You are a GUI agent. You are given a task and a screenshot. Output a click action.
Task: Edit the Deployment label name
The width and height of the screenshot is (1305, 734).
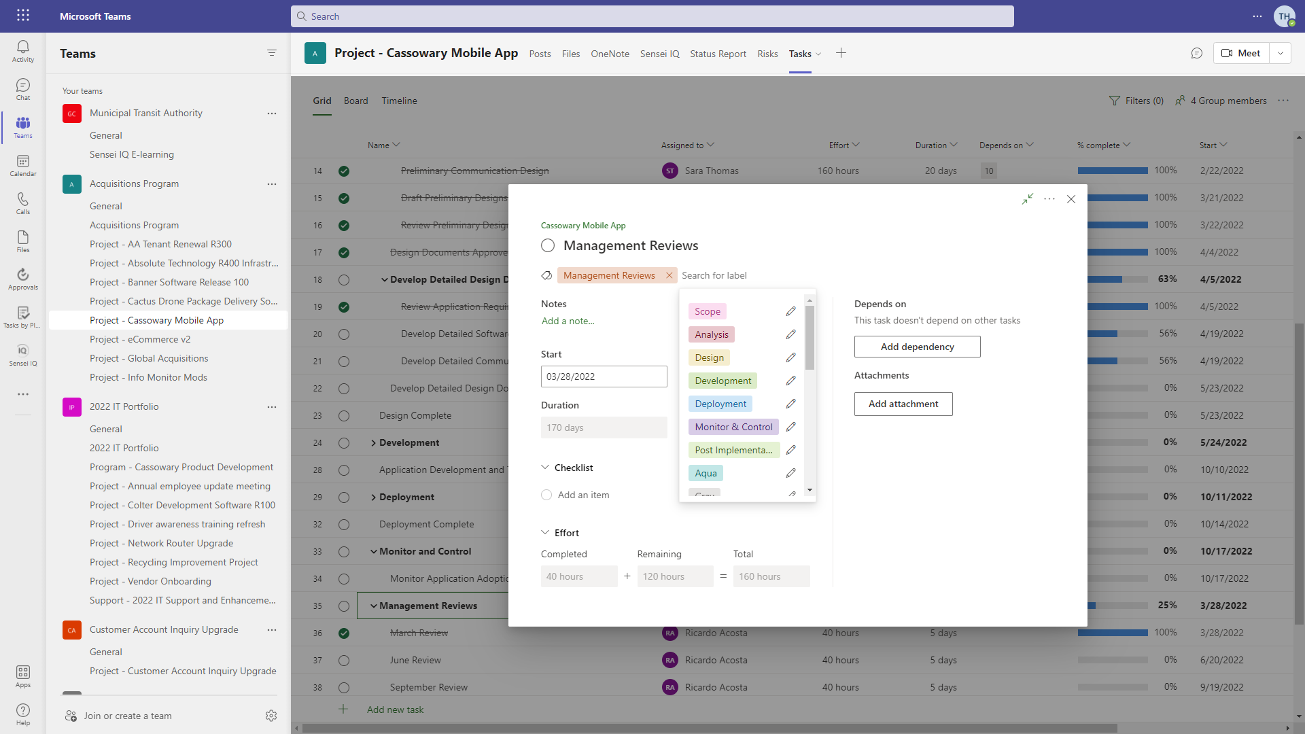click(x=790, y=404)
